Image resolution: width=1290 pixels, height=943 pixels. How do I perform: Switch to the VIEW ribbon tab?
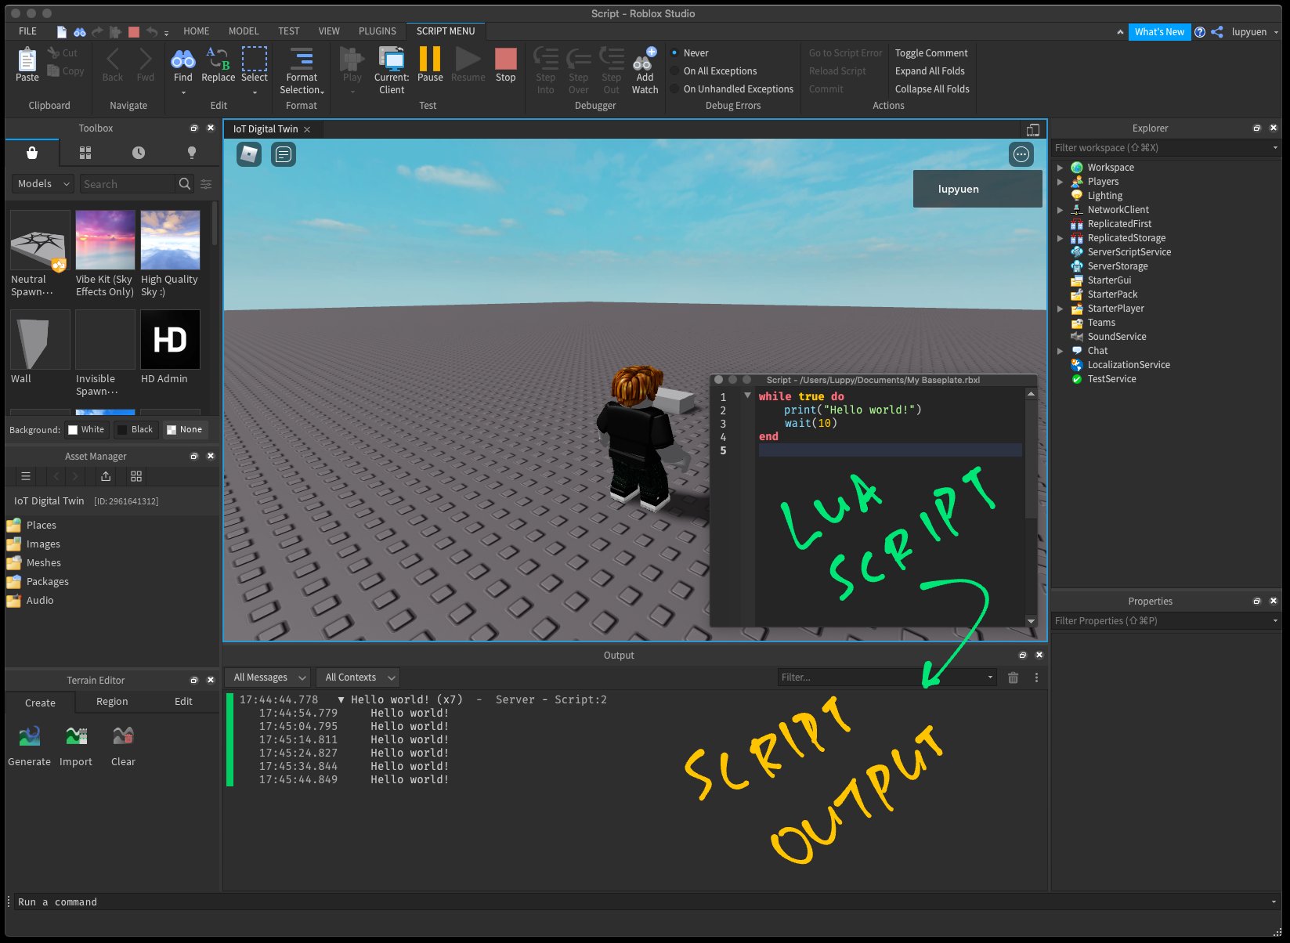point(329,31)
